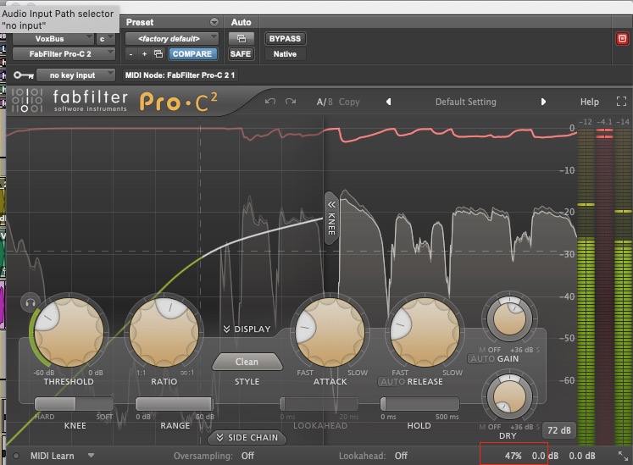Toggle the SAFE automation button
Screen dimensions: 633x465
tap(241, 54)
